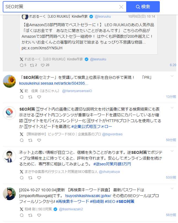178x223 pixels.
Task: Click the SEO対策 search input field
Action: (55, 7)
